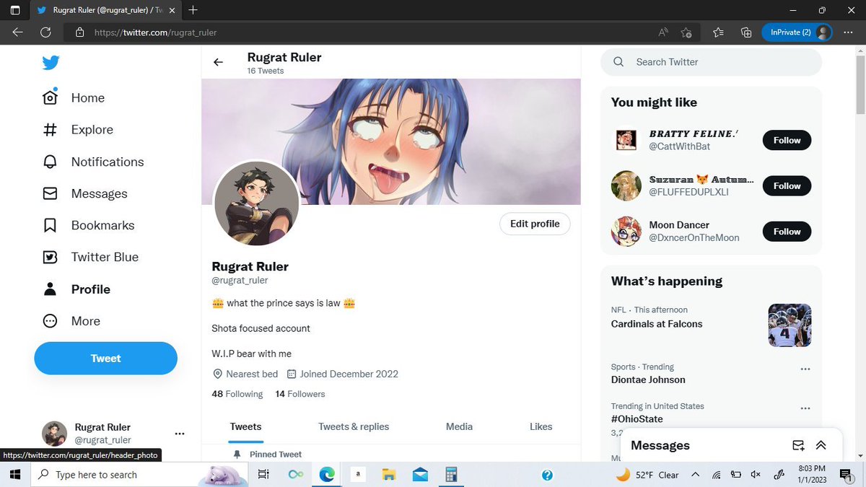Open File Explorer on taskbar

pyautogui.click(x=388, y=475)
